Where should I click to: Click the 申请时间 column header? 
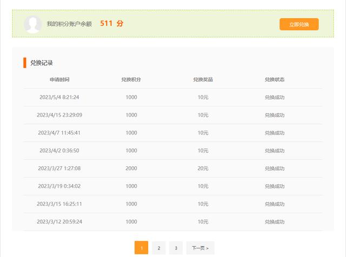(x=59, y=79)
